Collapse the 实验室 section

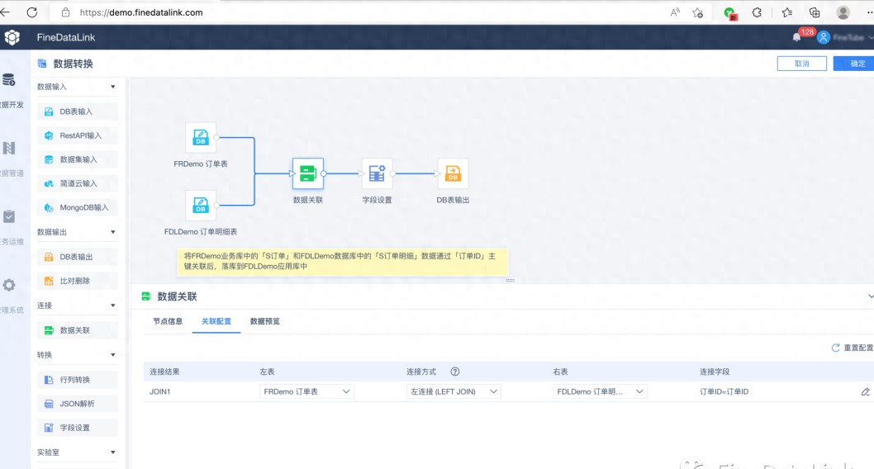coord(113,452)
